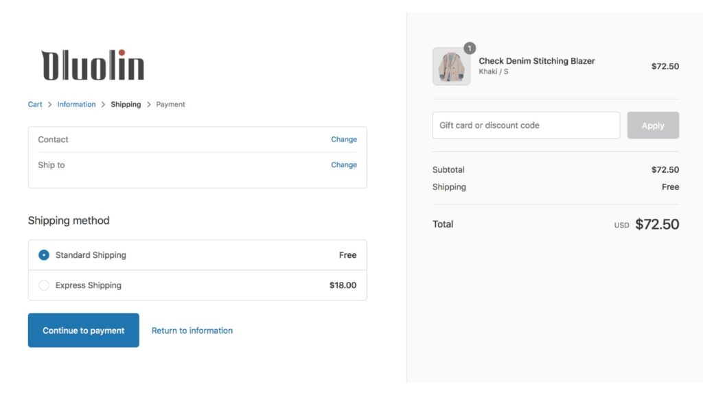Screen dimensions: 703x395
Task: Click the Dluolin store logo
Action: [93, 65]
